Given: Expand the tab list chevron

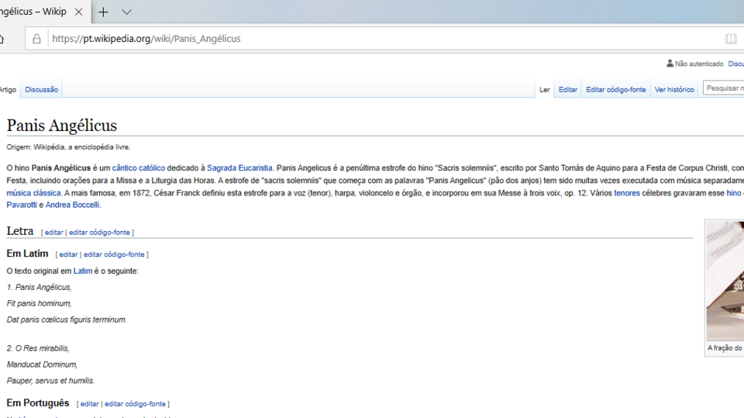Looking at the screenshot, I should [127, 12].
